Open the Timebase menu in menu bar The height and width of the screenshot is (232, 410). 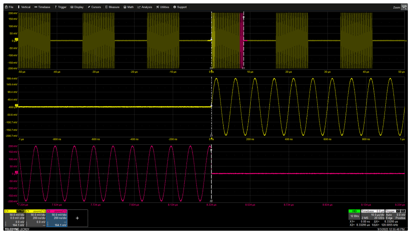point(42,7)
